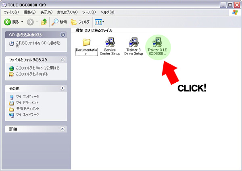Open マイ コンピュータ link
This screenshot has width=242, height=171.
[x=27, y=97]
